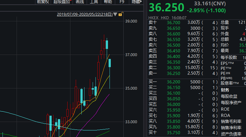Click the 每股收益 row
Viewport: 246px width, 137px height.
pyautogui.click(x=229, y=96)
